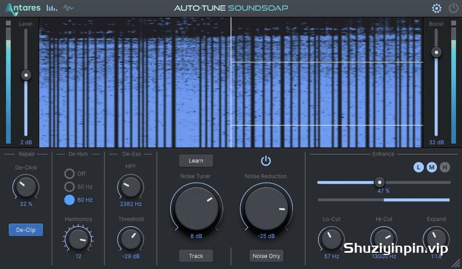Click the bar-graph view icon beside Antares

pos(52,8)
